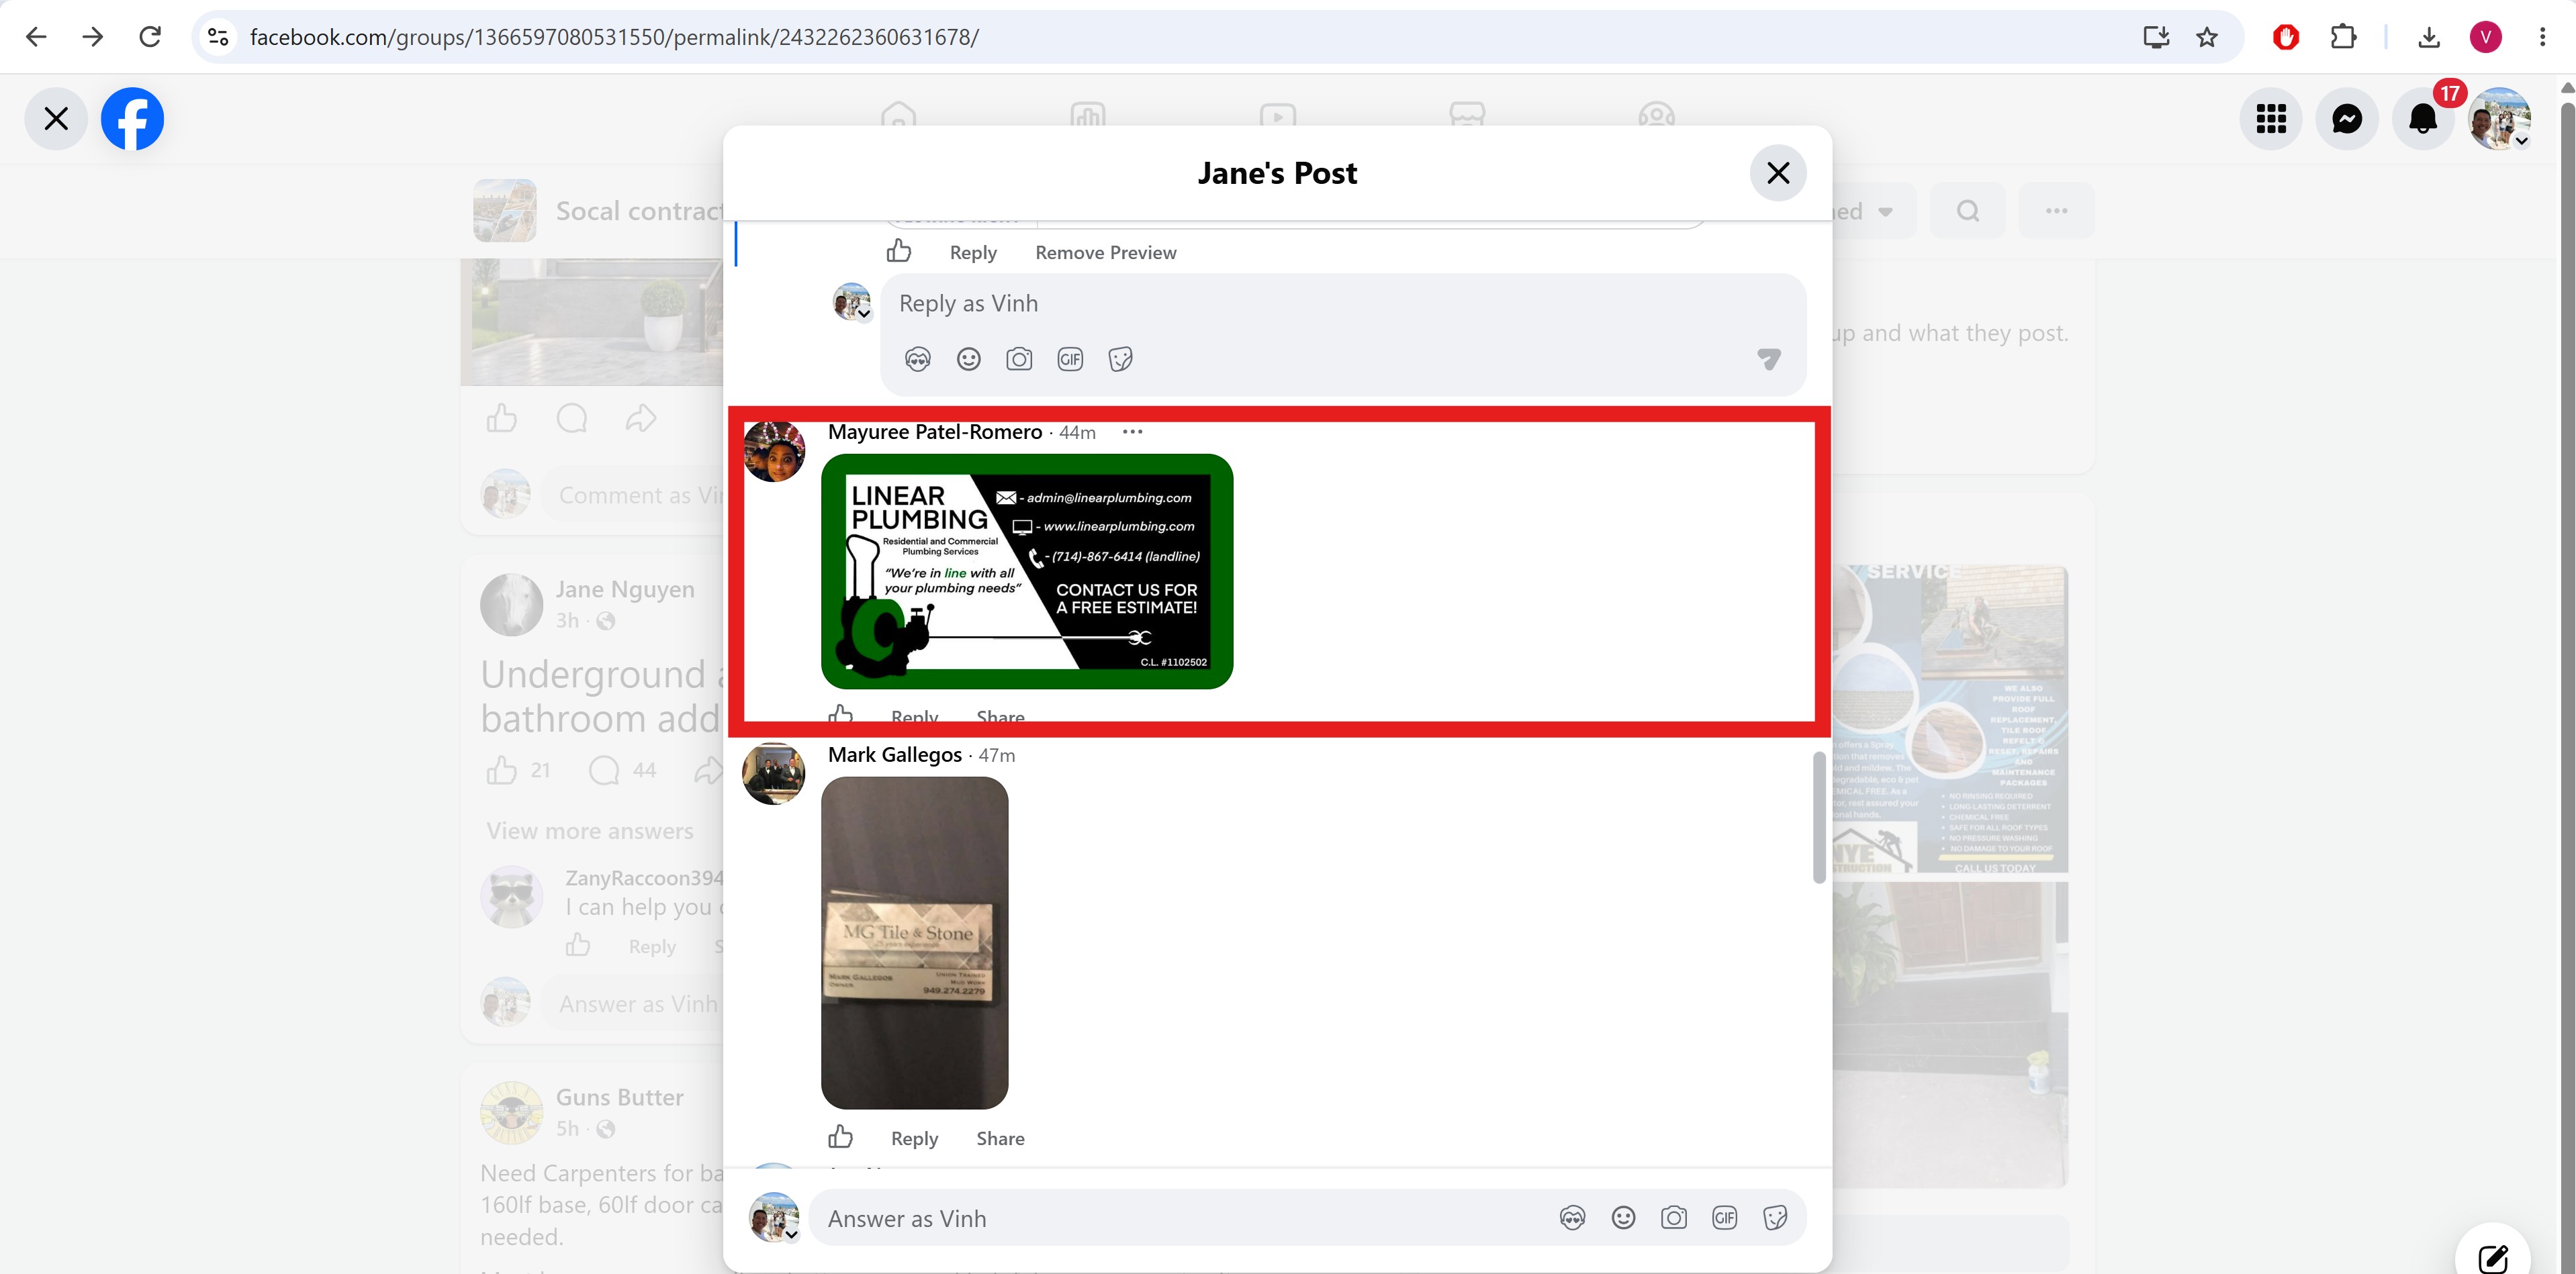Open Mark Gallegos's profile picture
The height and width of the screenshot is (1274, 2576).
tap(773, 773)
